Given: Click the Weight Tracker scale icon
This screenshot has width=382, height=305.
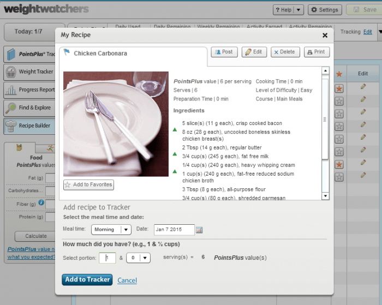Looking at the screenshot, I should (10, 72).
